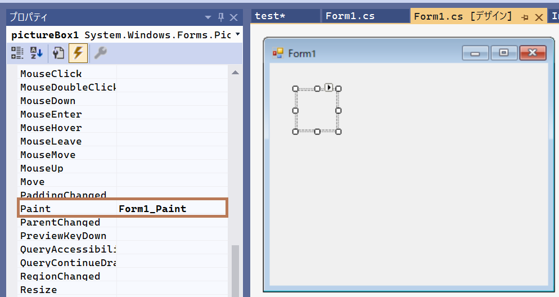Select the PreviewKeyDown event row

pyautogui.click(x=122, y=236)
